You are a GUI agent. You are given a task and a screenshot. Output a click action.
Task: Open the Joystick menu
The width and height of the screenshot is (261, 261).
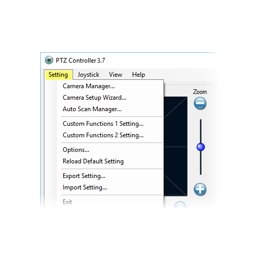coord(88,75)
